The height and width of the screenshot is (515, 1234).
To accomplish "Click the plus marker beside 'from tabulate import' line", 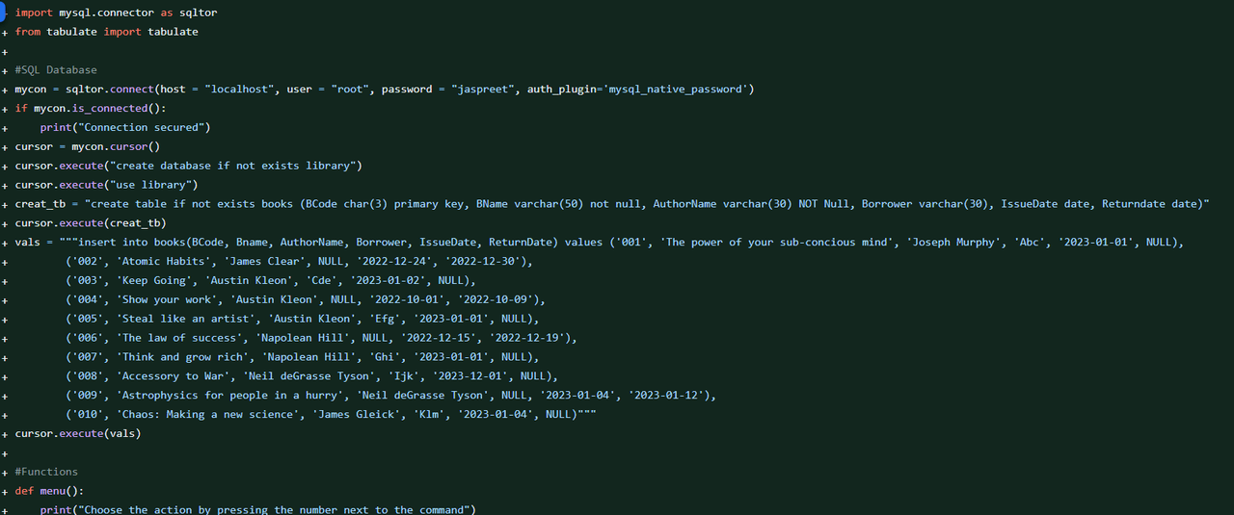I will pyautogui.click(x=5, y=32).
